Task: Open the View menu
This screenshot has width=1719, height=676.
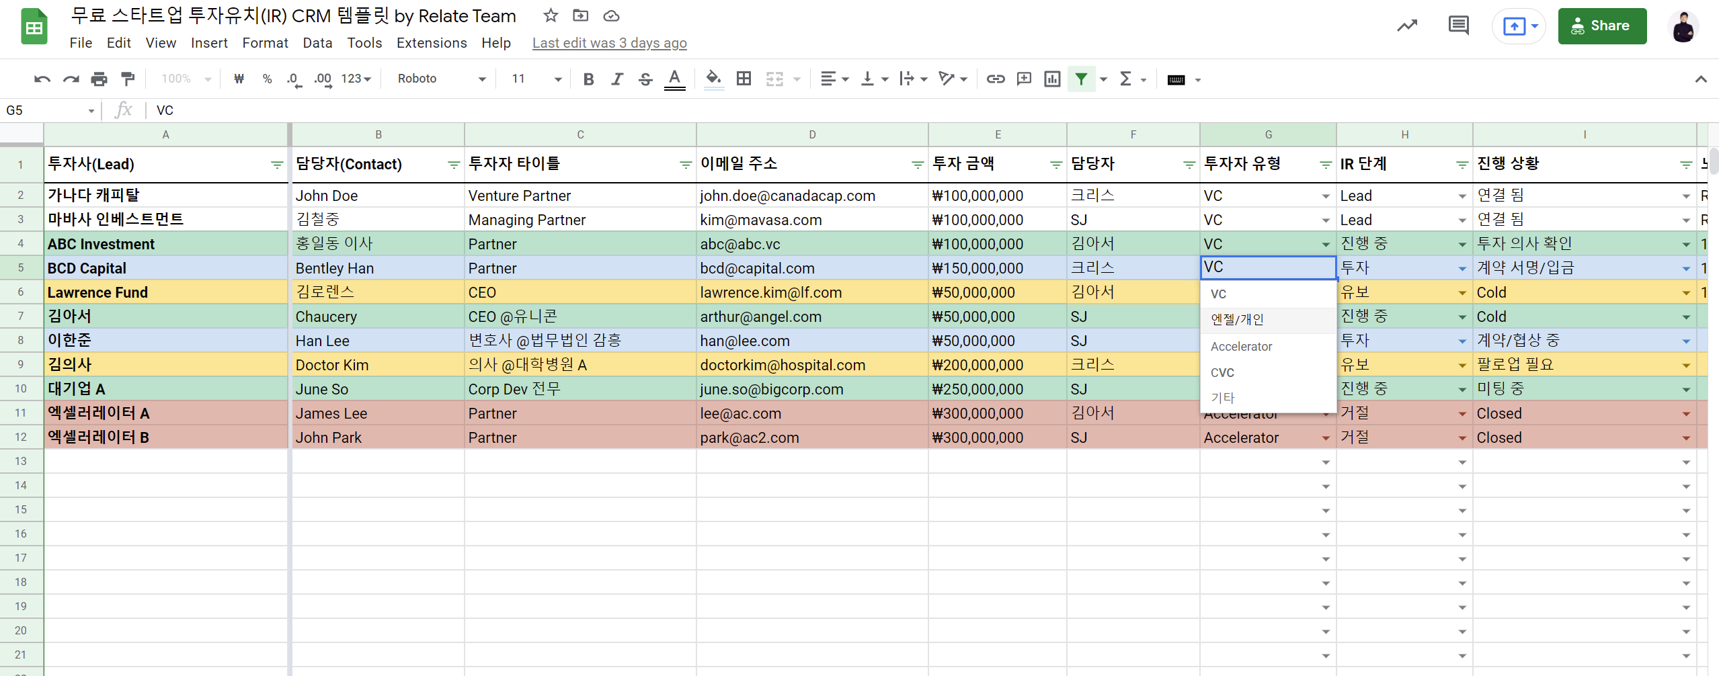Action: [161, 43]
